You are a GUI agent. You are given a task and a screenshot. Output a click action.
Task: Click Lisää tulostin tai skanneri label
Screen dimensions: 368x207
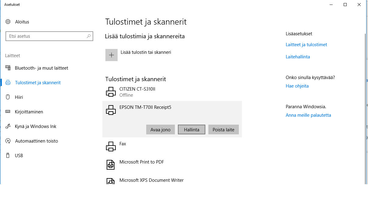146,52
